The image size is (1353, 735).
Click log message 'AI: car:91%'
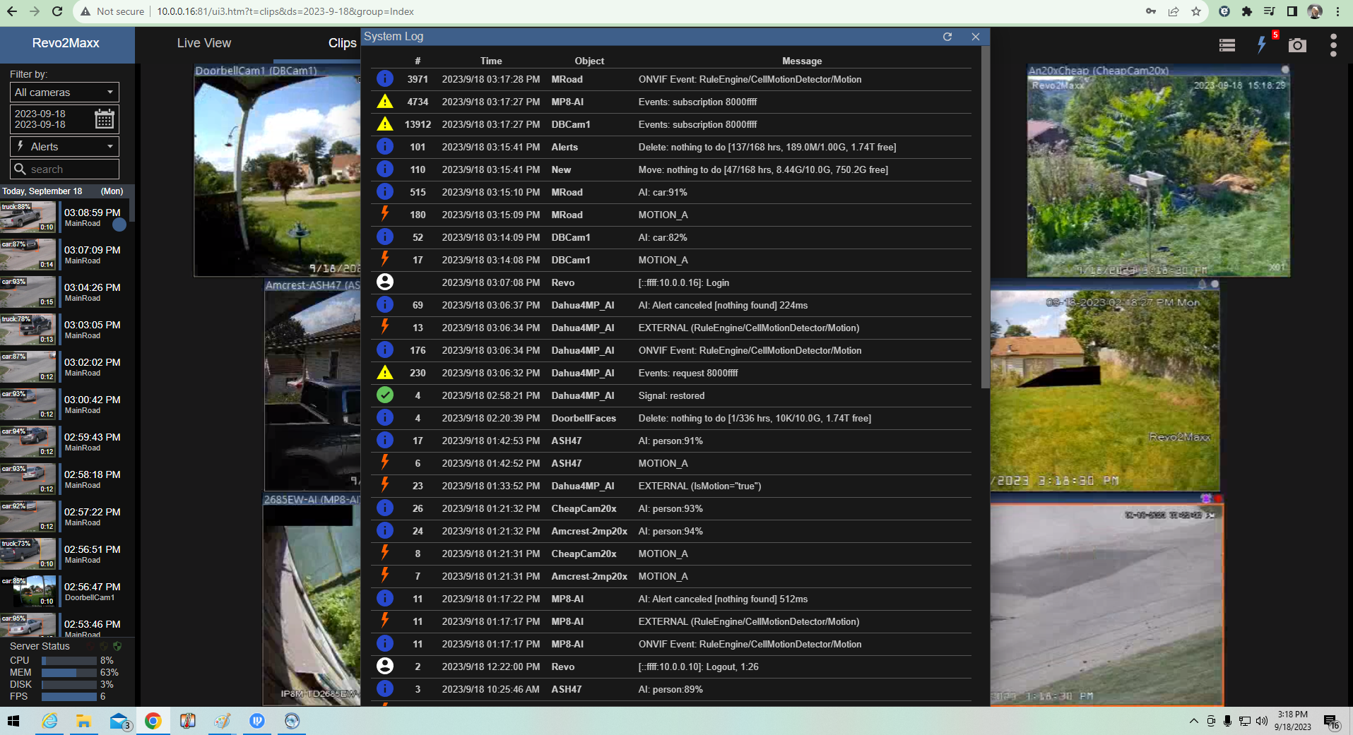click(663, 192)
